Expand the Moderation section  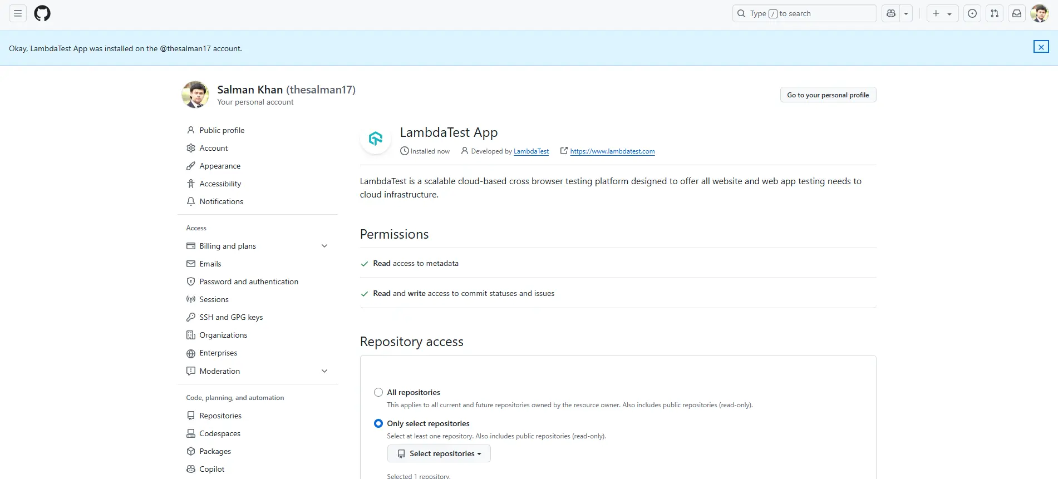324,371
